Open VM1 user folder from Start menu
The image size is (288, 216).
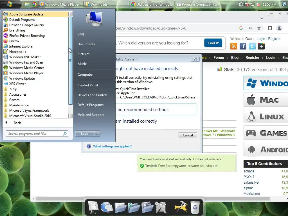pyautogui.click(x=81, y=34)
